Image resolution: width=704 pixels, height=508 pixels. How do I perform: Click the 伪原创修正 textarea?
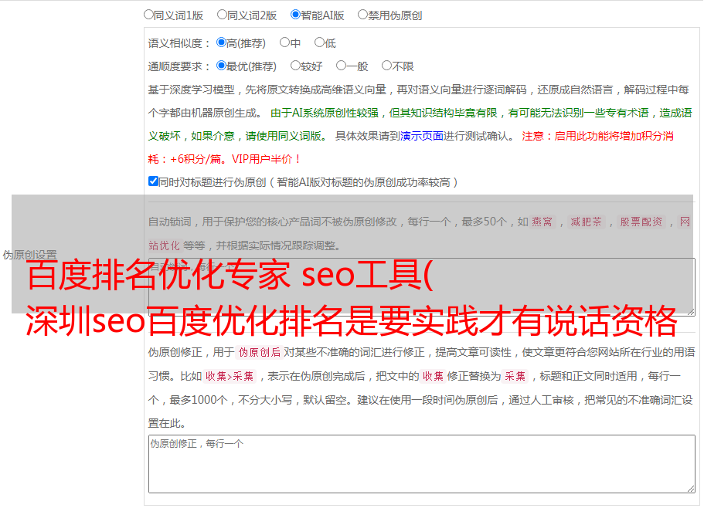point(422,464)
